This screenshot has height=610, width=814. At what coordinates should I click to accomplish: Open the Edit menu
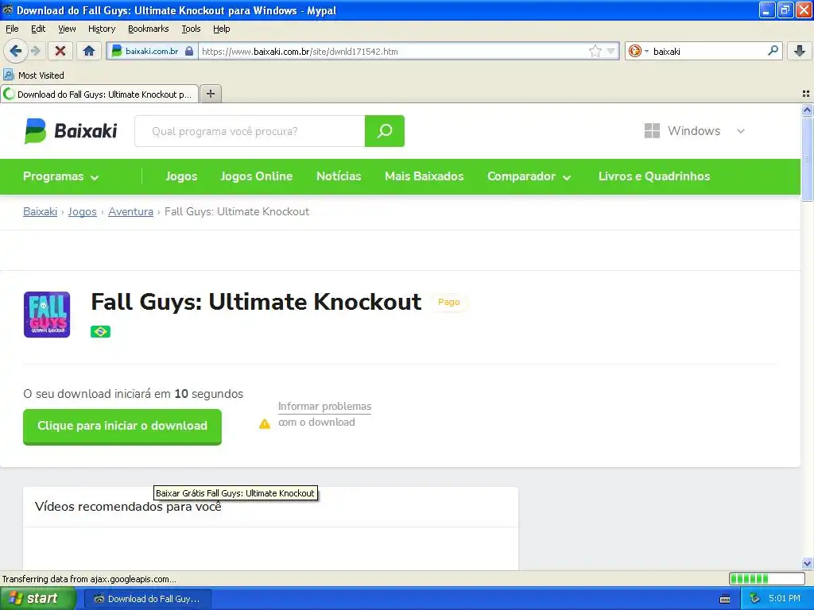pyautogui.click(x=38, y=29)
